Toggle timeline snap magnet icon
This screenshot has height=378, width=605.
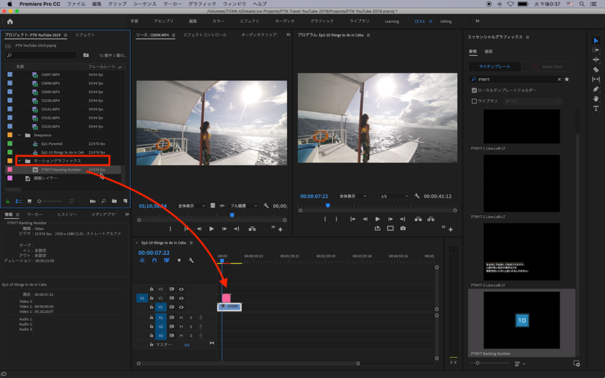(154, 260)
